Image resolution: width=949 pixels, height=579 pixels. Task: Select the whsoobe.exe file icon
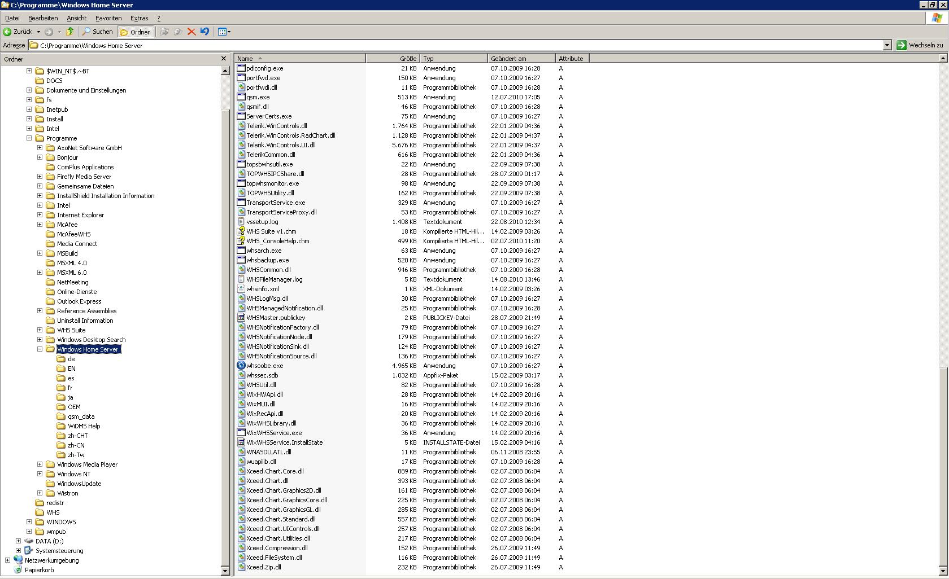click(x=241, y=366)
